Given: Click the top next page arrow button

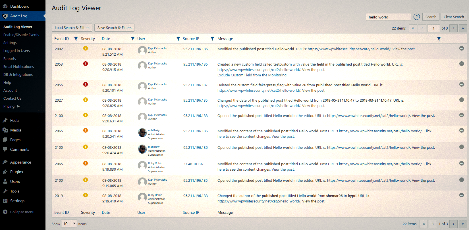Looking at the screenshot, I should pyautogui.click(x=453, y=28).
